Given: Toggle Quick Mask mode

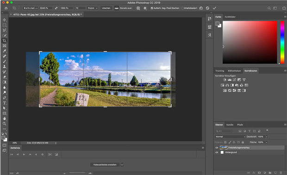Looking at the screenshot, I should point(4,145).
